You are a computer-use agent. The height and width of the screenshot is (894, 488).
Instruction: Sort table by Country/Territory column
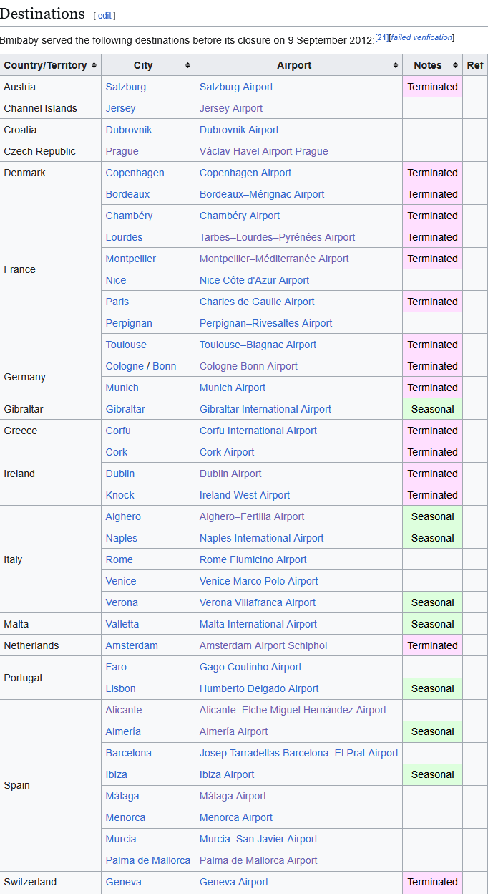tap(94, 65)
